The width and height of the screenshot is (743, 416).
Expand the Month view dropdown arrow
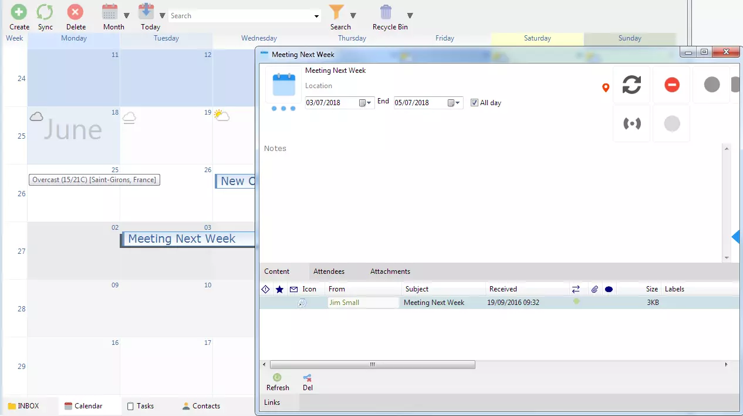click(x=127, y=16)
